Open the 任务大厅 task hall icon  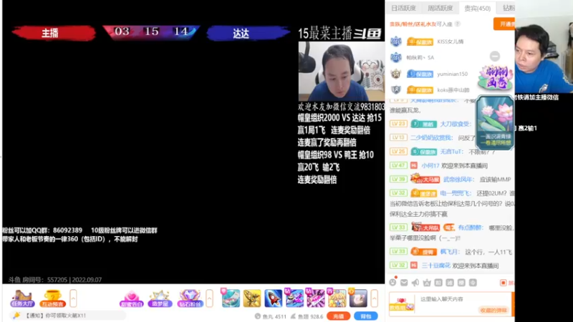[22, 298]
